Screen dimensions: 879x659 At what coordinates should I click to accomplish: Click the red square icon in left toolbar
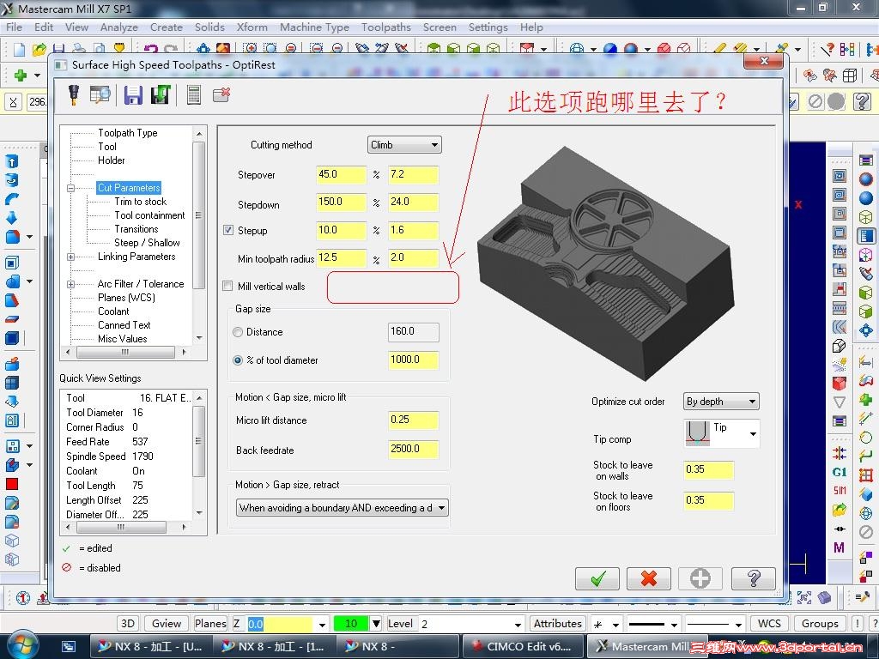point(12,484)
